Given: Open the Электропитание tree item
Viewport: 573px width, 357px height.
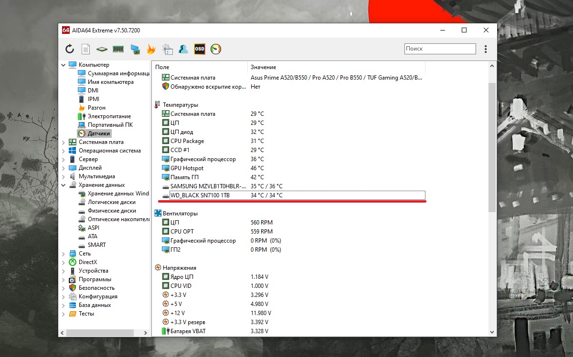Looking at the screenshot, I should click(x=104, y=116).
